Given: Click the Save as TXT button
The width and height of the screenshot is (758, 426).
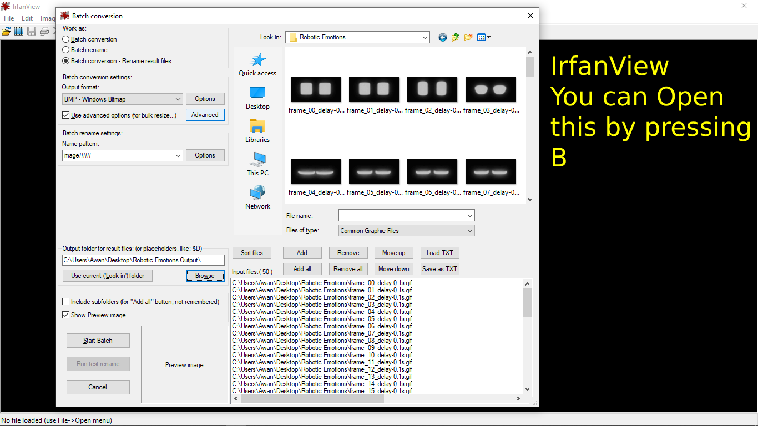Looking at the screenshot, I should point(440,269).
